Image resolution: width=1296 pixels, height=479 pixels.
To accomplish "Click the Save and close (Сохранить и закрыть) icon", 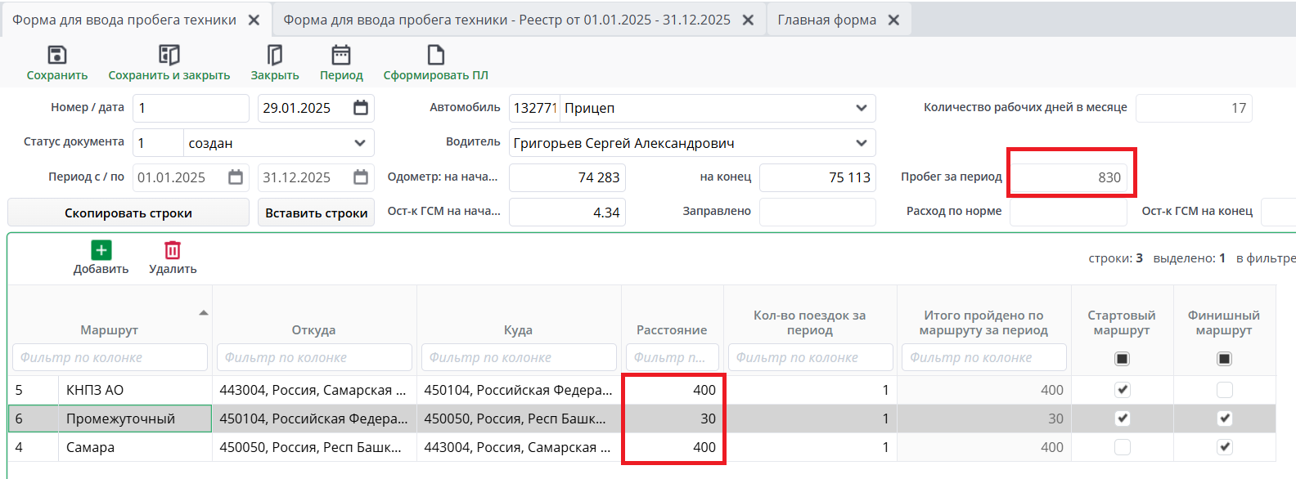I will coord(169,55).
